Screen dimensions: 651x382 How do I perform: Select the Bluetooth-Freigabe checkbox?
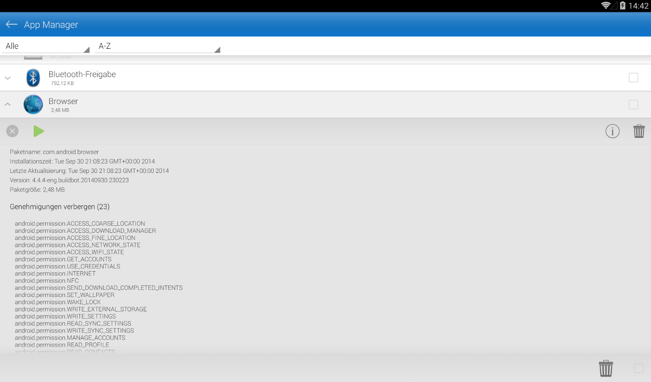(633, 77)
